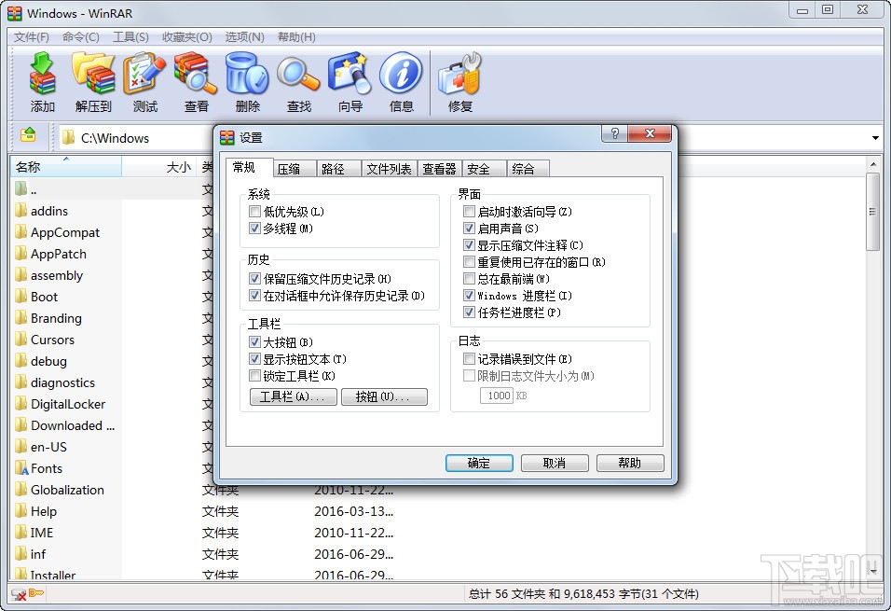The image size is (891, 611).
Task: Enable the 锁定工具栏 checkbox
Action: click(x=255, y=377)
